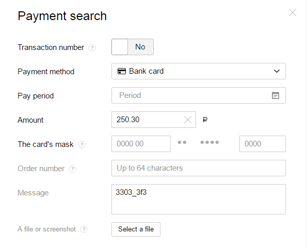Click the help icon beside The card's mask
The width and height of the screenshot is (307, 249).
click(x=82, y=144)
